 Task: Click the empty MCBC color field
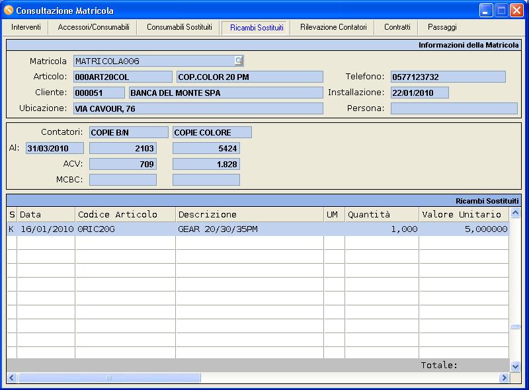206,180
